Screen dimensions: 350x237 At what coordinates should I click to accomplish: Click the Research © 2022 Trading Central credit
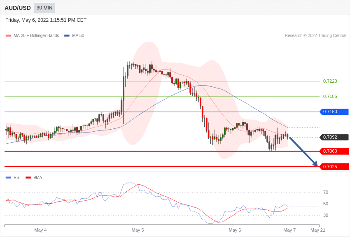(x=315, y=35)
